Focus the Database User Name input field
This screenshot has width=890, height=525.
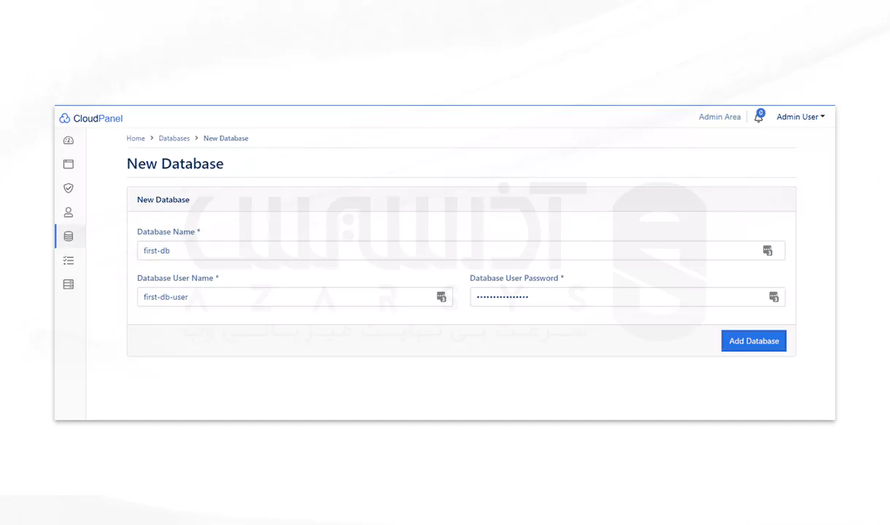point(295,297)
